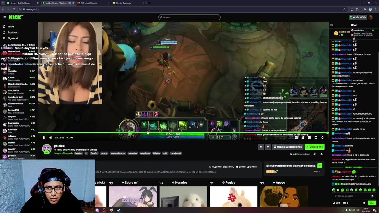This screenshot has width=379, height=213.
Task: Click the 210 channel points balance
Action: pyautogui.click(x=336, y=203)
